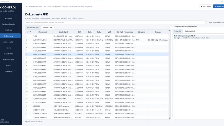Open Historia in the sidebar
This screenshot has width=224, height=126.
click(x=8, y=48)
